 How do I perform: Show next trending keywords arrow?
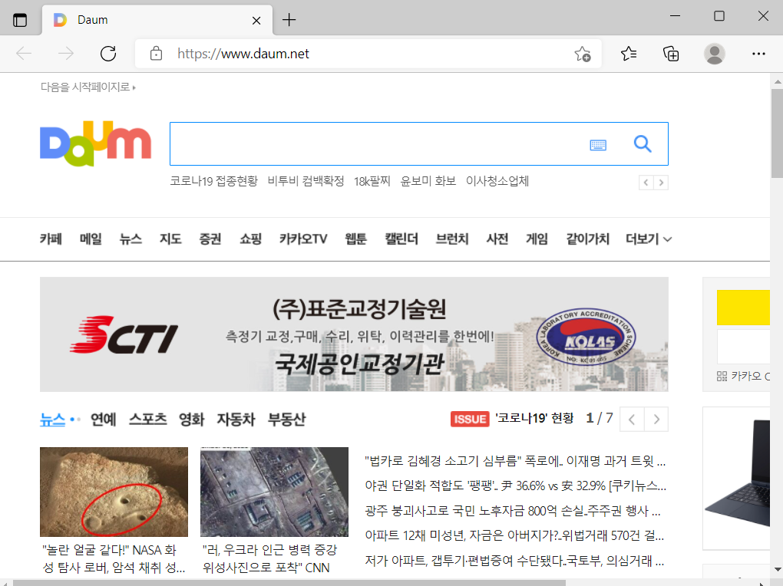point(661,183)
